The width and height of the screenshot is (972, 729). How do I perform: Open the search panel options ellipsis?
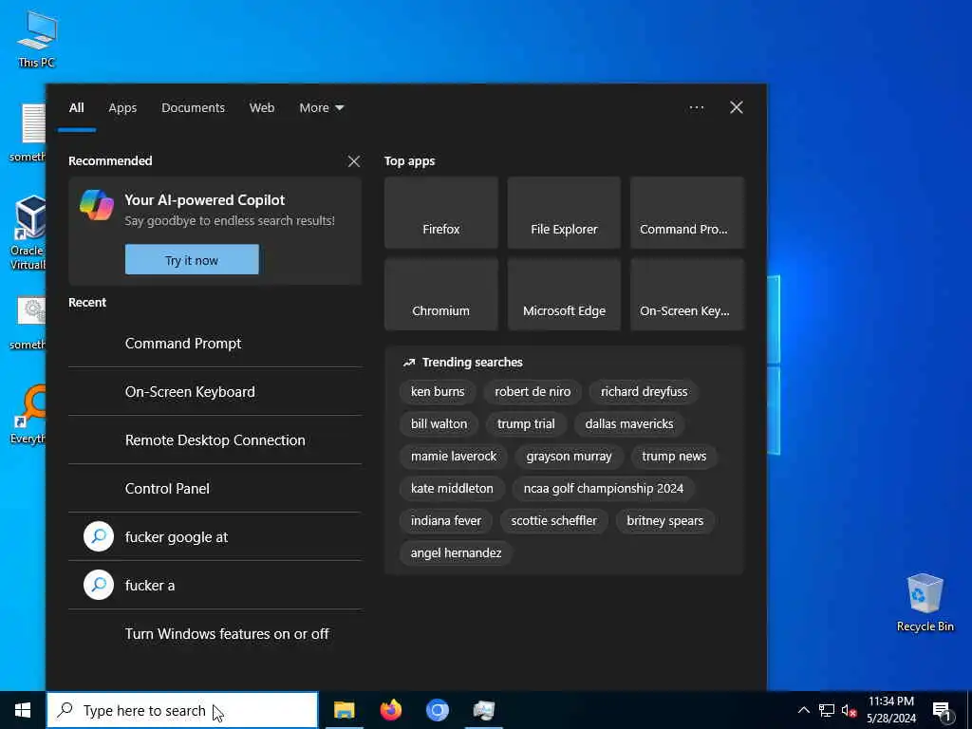(697, 107)
